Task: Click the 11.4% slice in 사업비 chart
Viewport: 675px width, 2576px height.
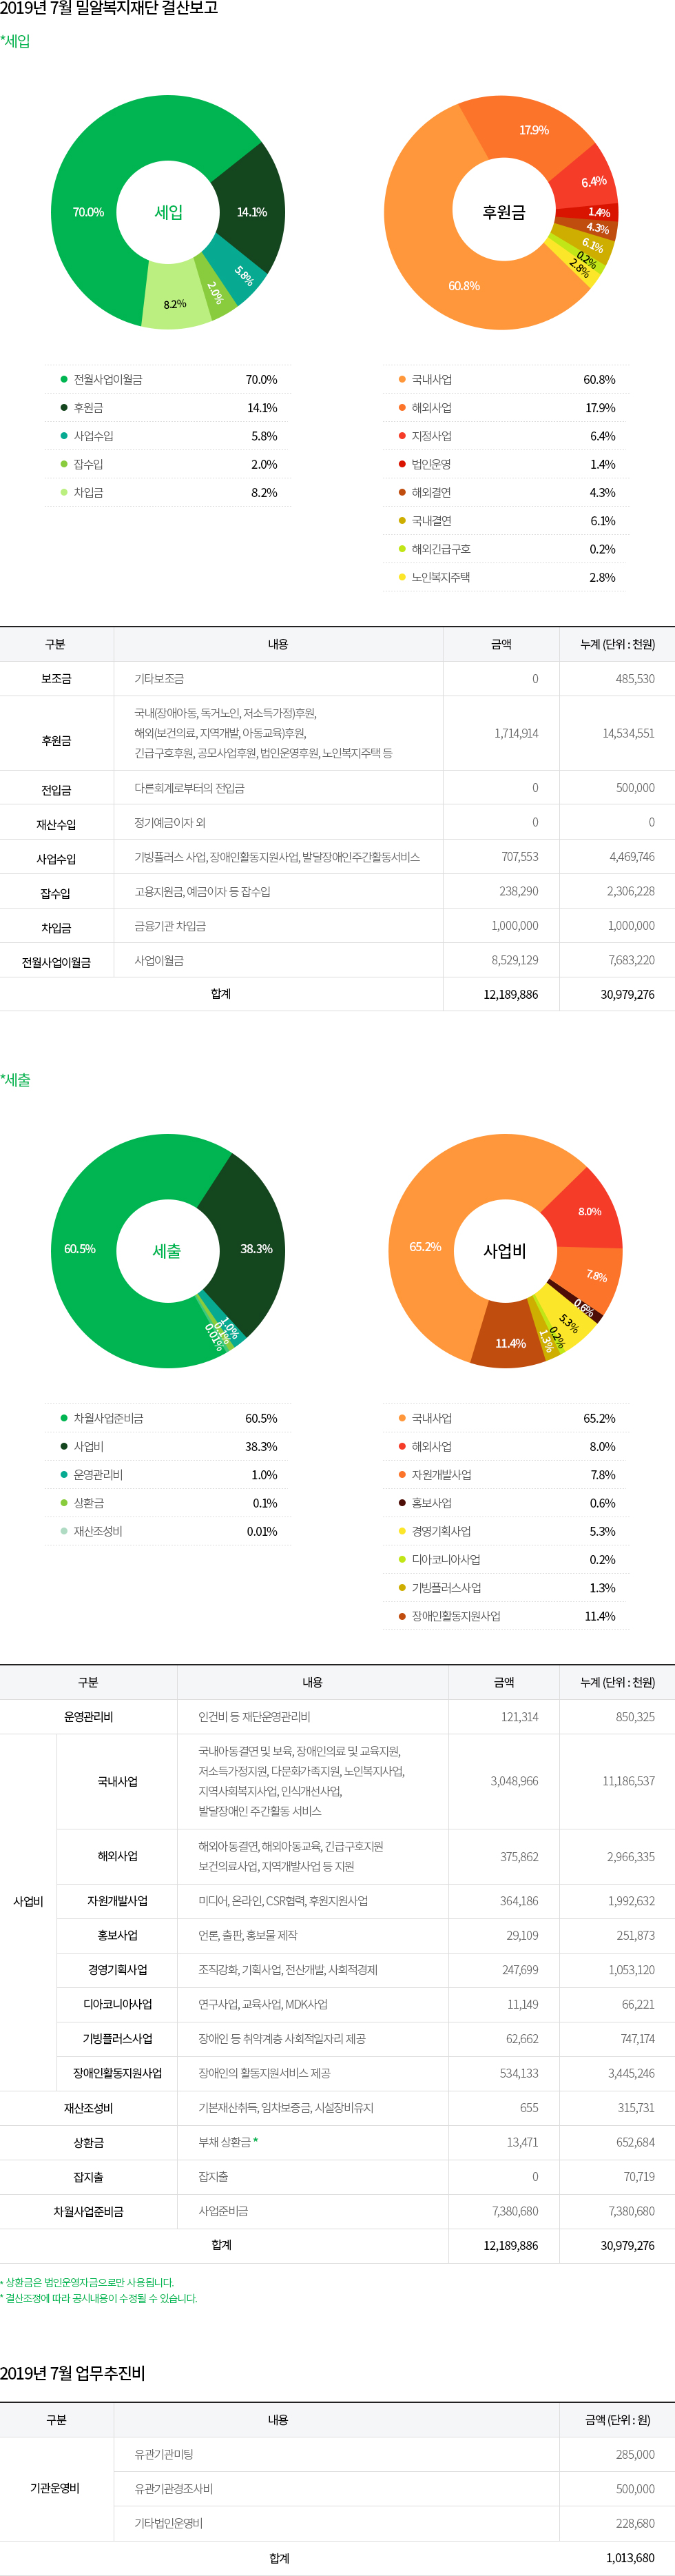Action: (x=510, y=1343)
